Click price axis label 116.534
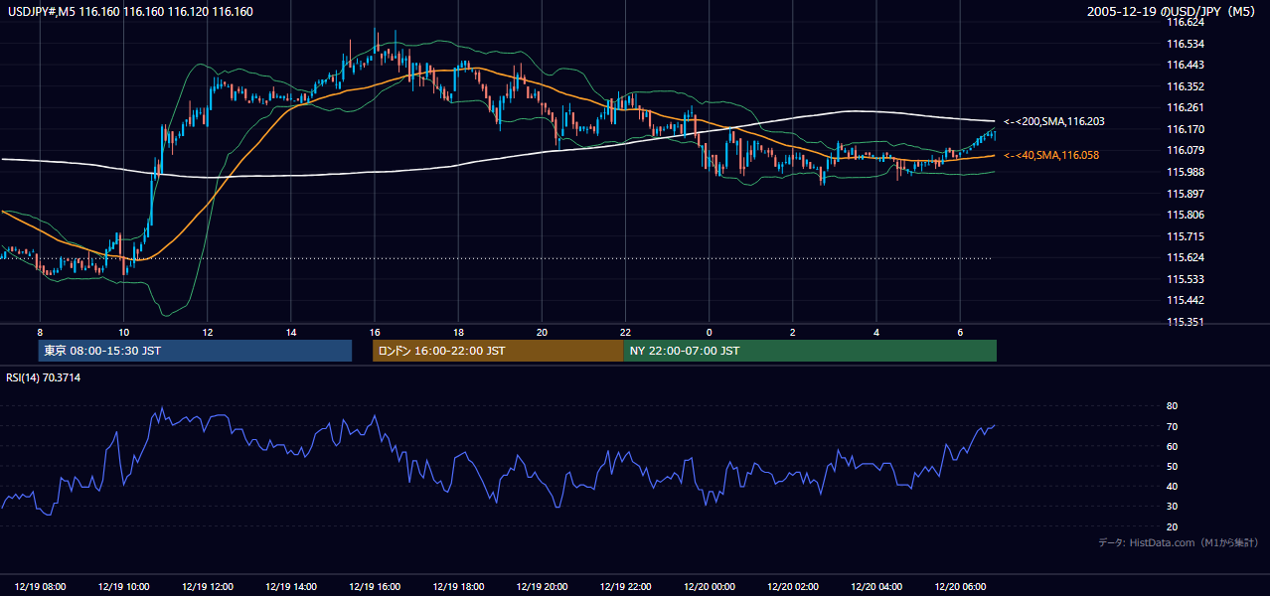 (x=1185, y=44)
